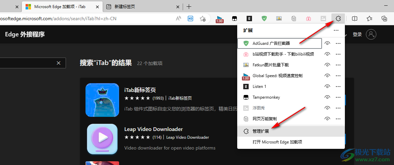Click the HD extension icon in address bar
This screenshot has width=394, height=165.
[190, 19]
